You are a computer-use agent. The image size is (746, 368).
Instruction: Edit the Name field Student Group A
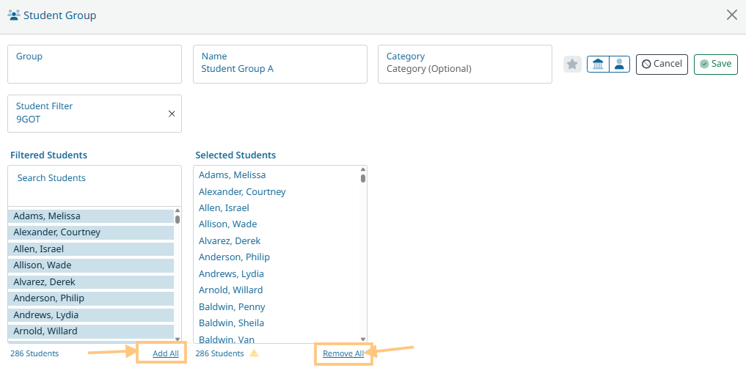pyautogui.click(x=279, y=69)
